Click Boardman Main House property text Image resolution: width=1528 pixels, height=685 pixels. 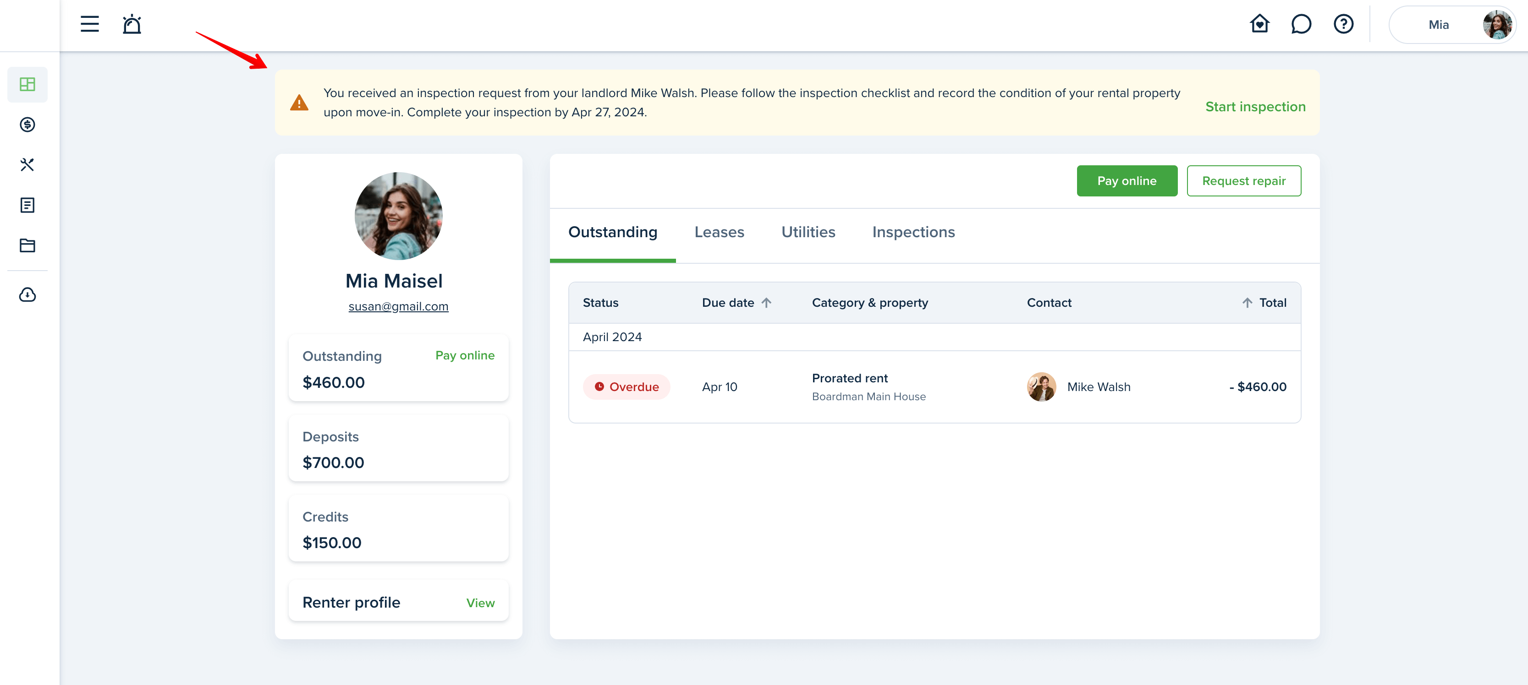pos(868,397)
